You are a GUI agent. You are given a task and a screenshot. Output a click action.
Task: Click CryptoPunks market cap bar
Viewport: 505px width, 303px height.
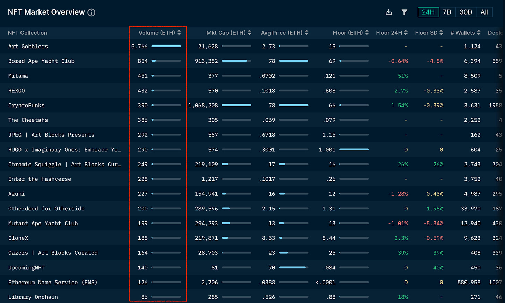point(237,105)
